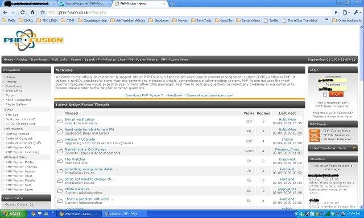Viewport: 364px width, 218px height.
Task: Open Downloads in the top menu bar
Action: [39, 60]
